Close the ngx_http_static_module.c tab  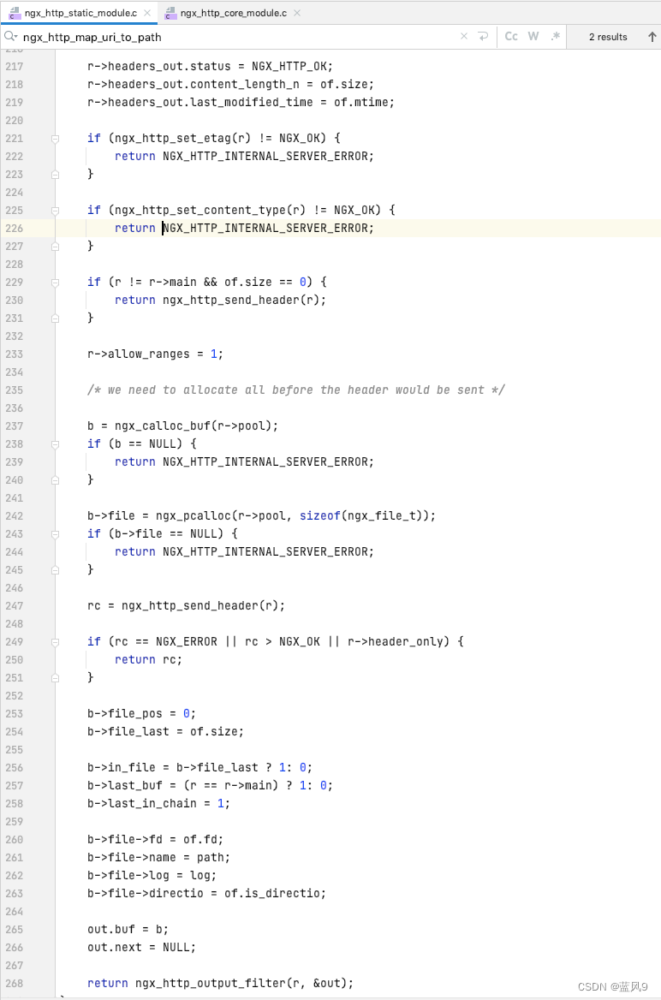[x=147, y=13]
